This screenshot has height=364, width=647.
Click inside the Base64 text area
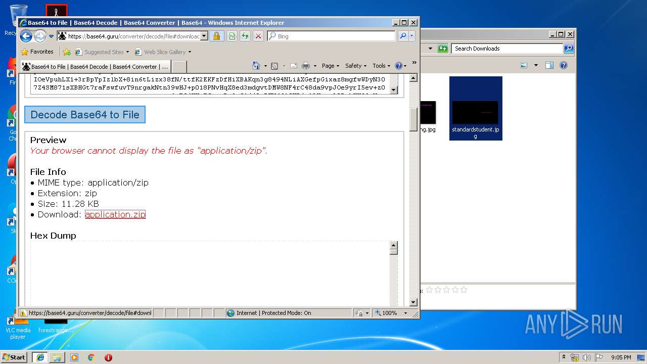[x=209, y=84]
